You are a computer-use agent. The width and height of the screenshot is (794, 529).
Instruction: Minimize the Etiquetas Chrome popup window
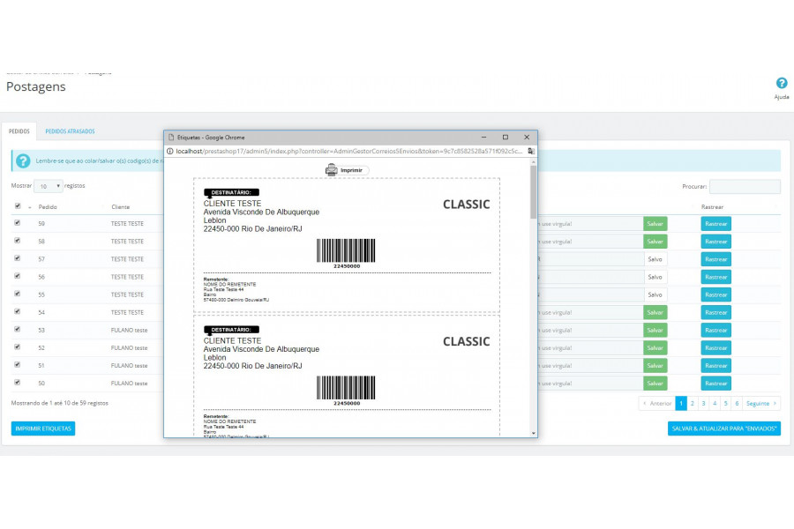(x=483, y=138)
